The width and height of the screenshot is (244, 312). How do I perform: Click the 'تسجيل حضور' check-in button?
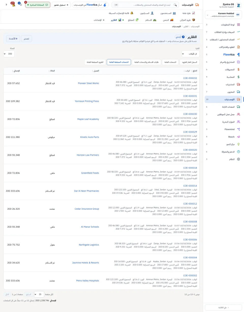tap(61, 5)
